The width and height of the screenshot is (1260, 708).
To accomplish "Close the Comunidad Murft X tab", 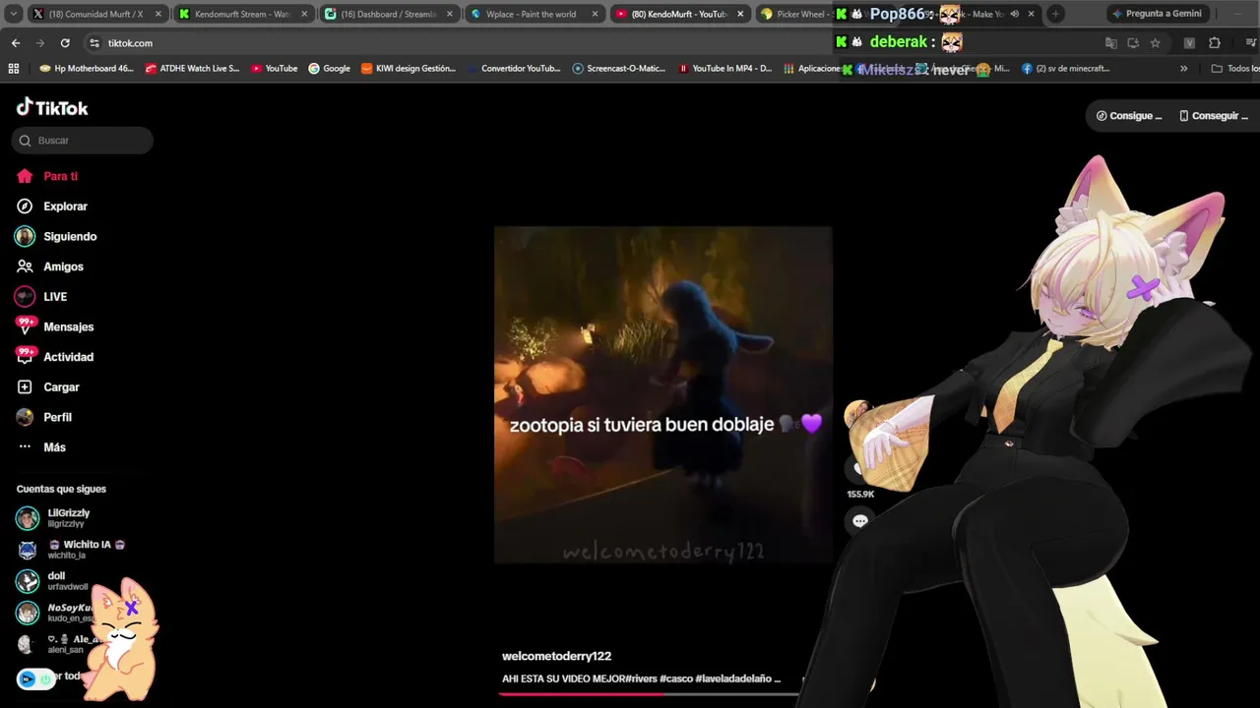I will 157,14.
